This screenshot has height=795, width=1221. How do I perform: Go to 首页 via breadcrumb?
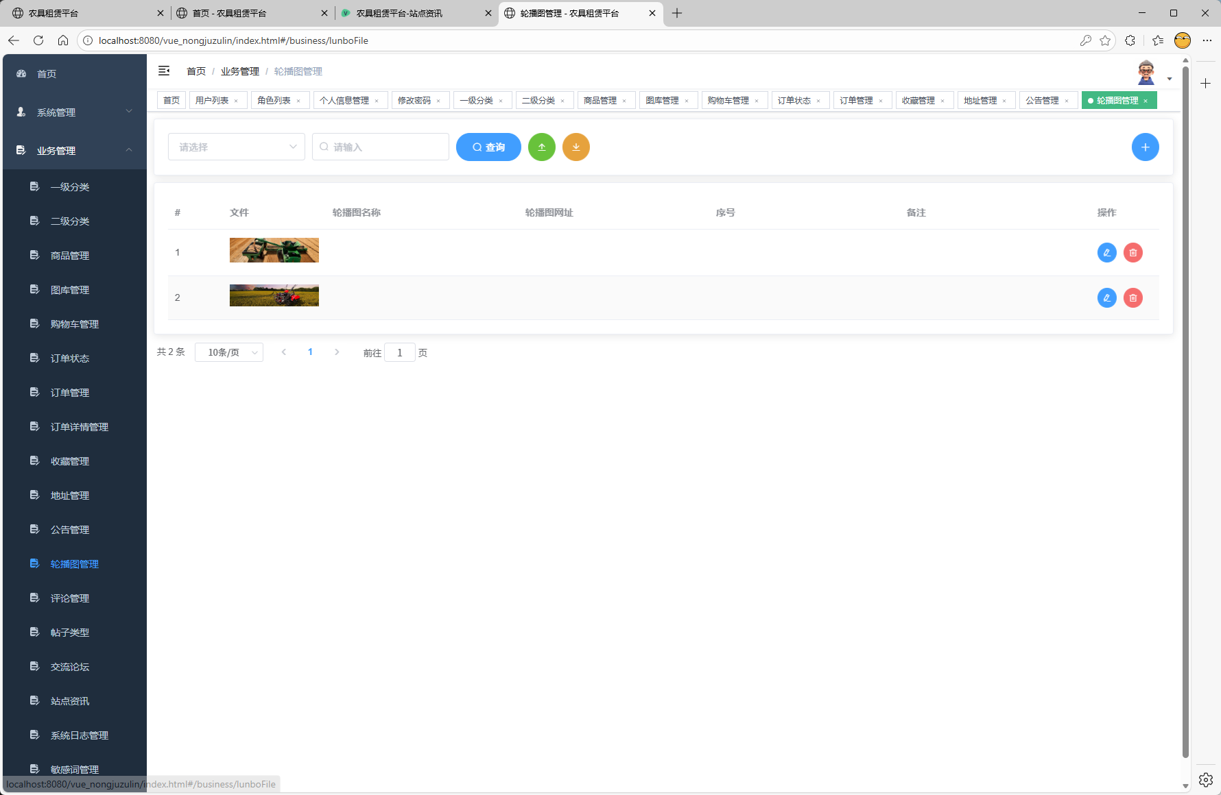tap(196, 71)
